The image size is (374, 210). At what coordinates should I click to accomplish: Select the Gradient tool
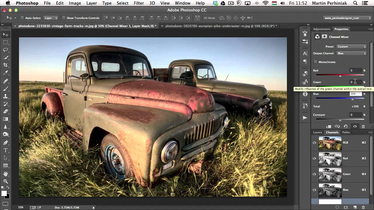(x=6, y=119)
